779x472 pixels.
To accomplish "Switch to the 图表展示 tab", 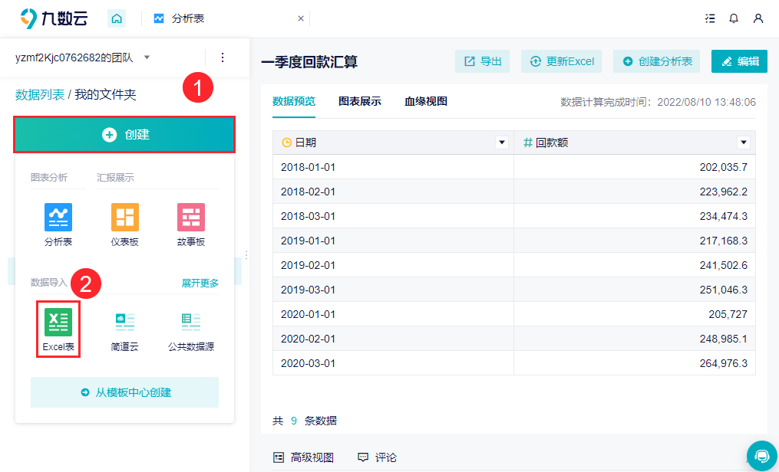I will (360, 101).
